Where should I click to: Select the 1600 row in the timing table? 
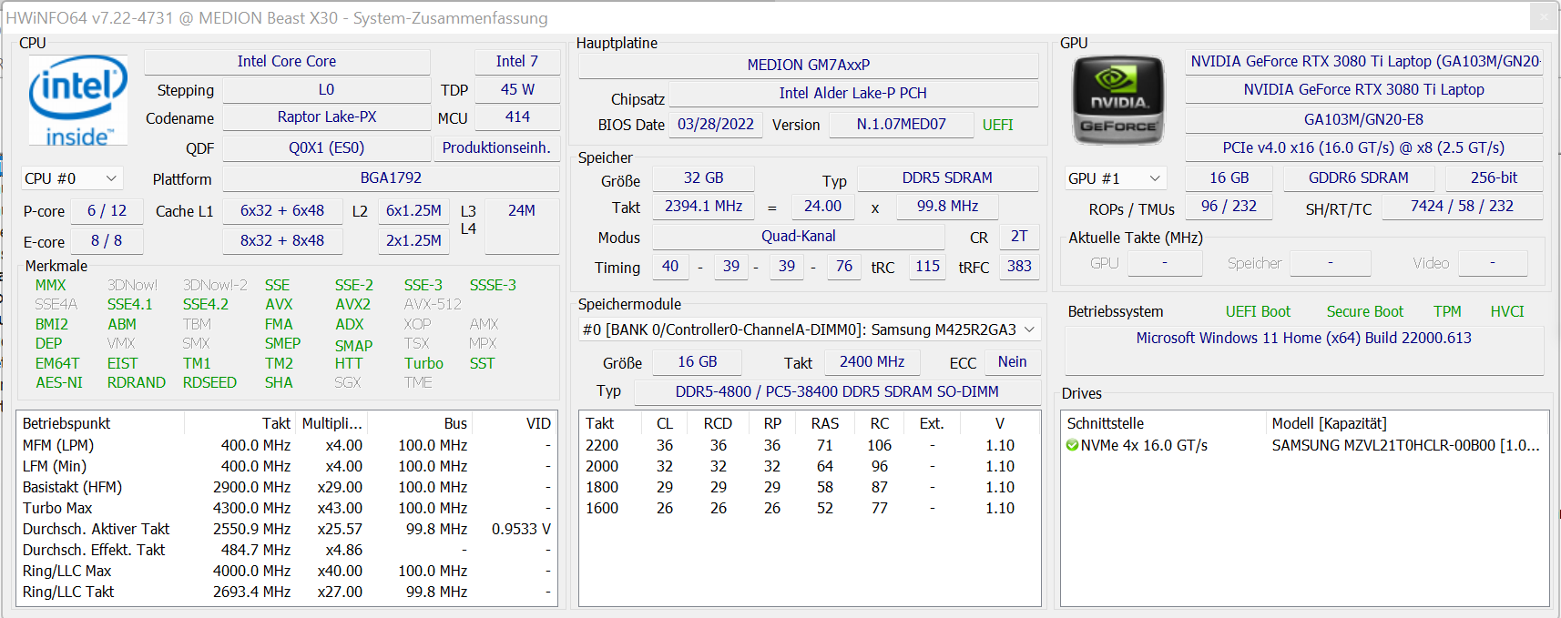click(809, 509)
